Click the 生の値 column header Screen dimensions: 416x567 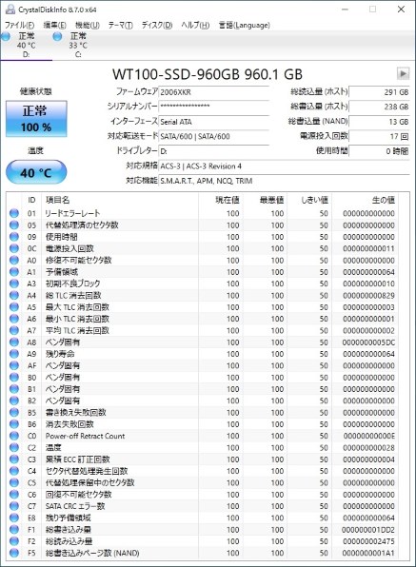pyautogui.click(x=365, y=200)
